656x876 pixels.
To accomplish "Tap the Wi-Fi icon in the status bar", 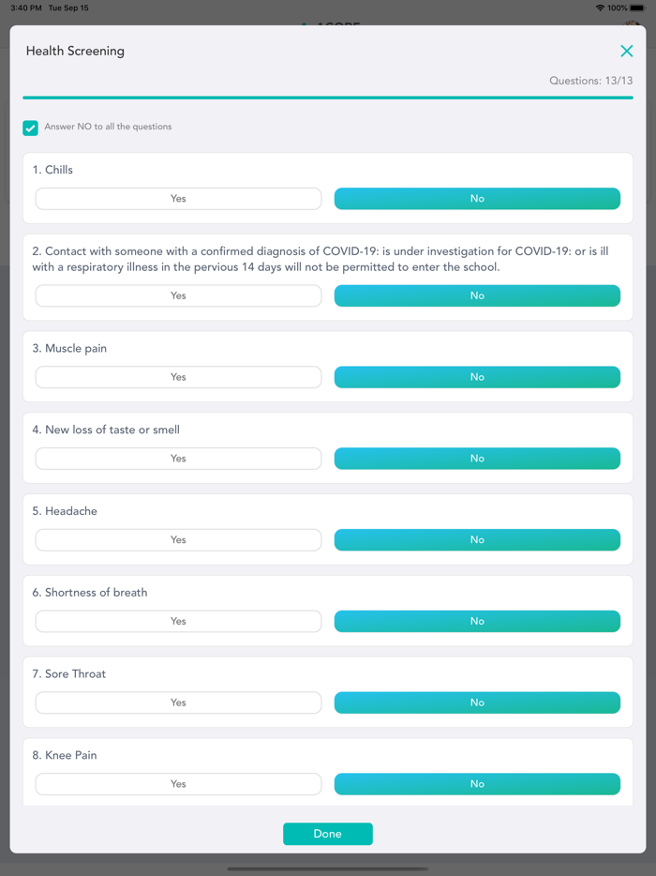I will (600, 8).
